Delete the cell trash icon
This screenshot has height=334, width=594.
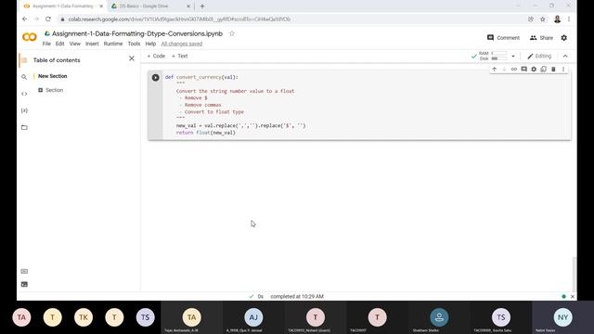(553, 70)
